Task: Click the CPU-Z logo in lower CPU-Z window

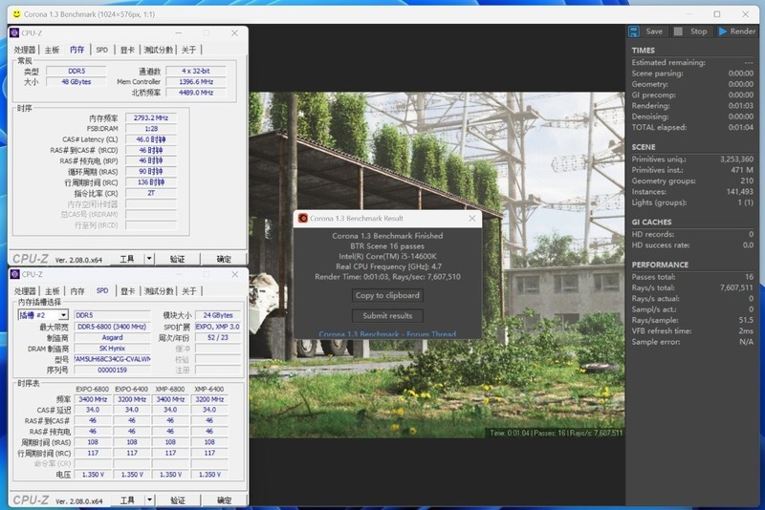Action: [x=14, y=274]
